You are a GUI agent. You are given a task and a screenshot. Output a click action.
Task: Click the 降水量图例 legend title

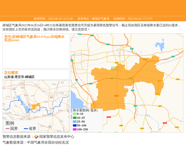click(x=85, y=110)
